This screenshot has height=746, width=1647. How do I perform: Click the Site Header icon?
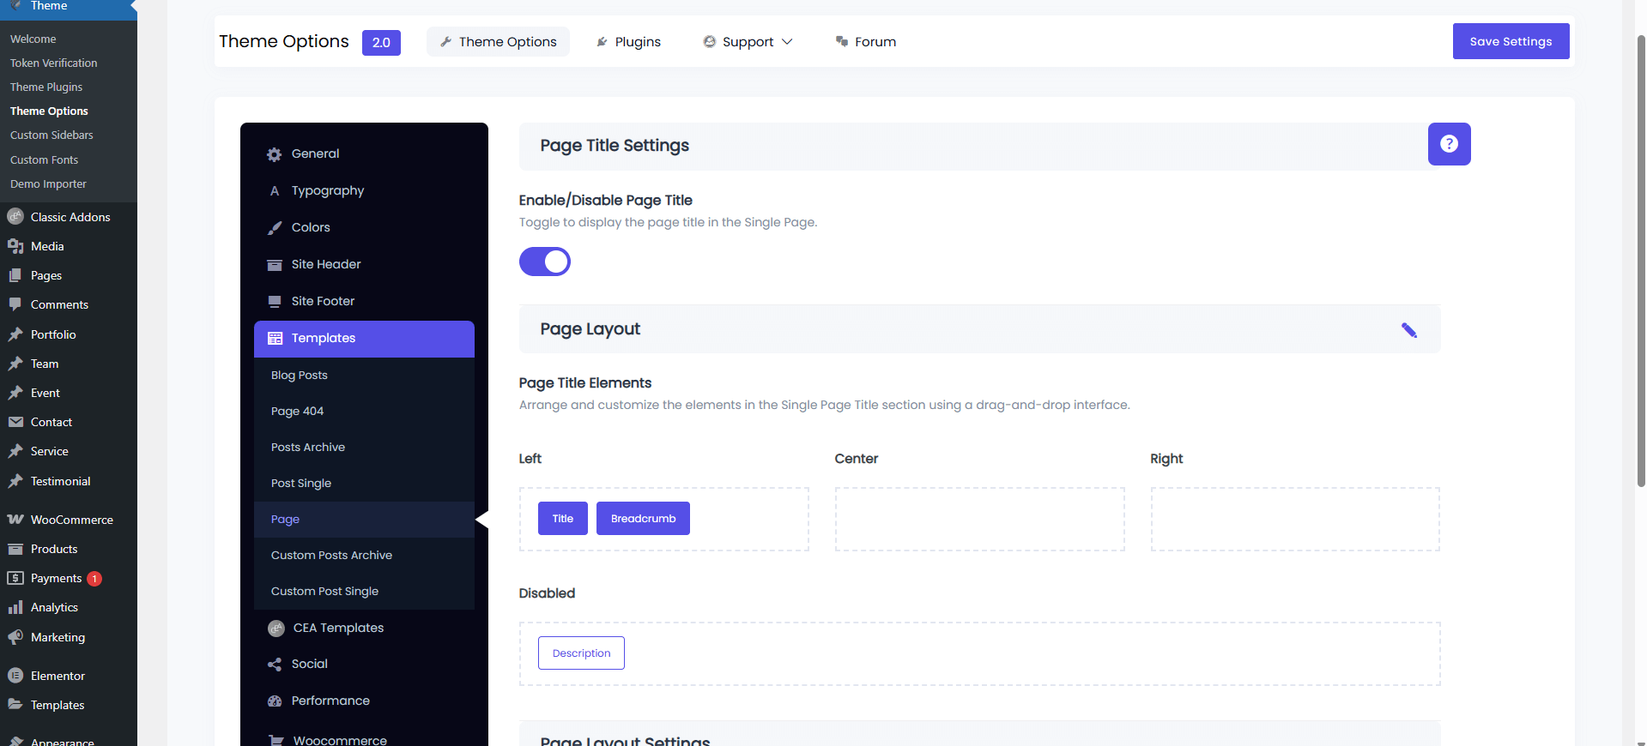[x=275, y=265]
